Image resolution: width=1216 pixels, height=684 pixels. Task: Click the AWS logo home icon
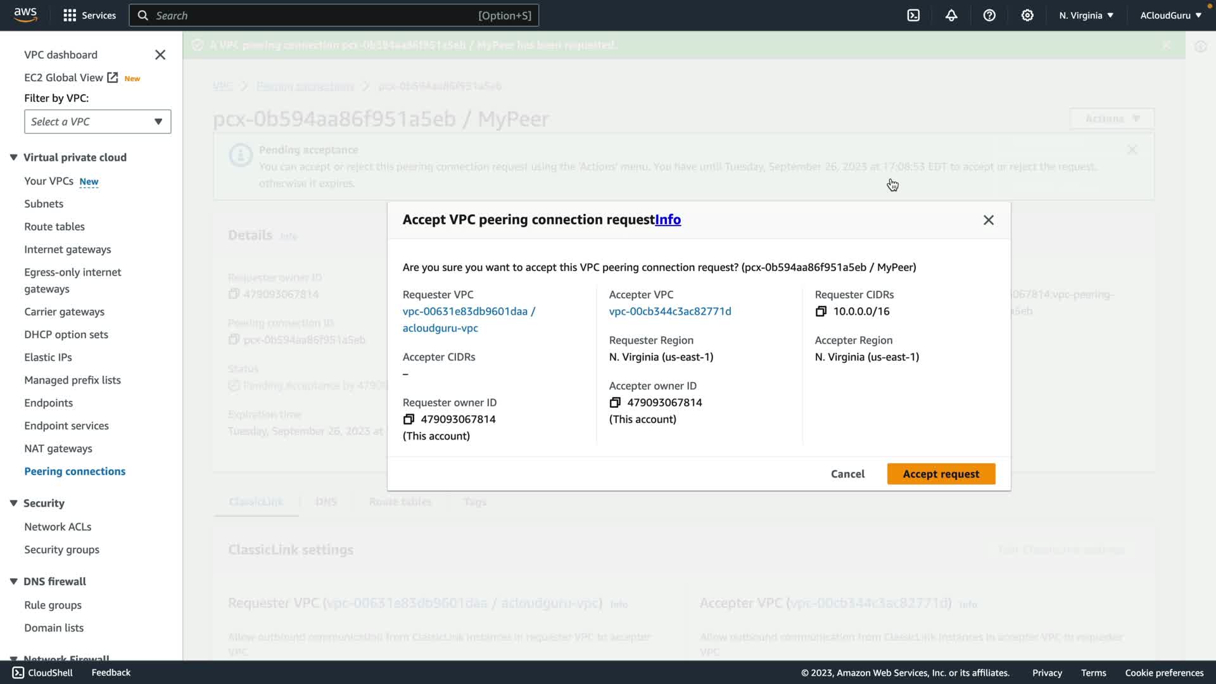pyautogui.click(x=25, y=15)
